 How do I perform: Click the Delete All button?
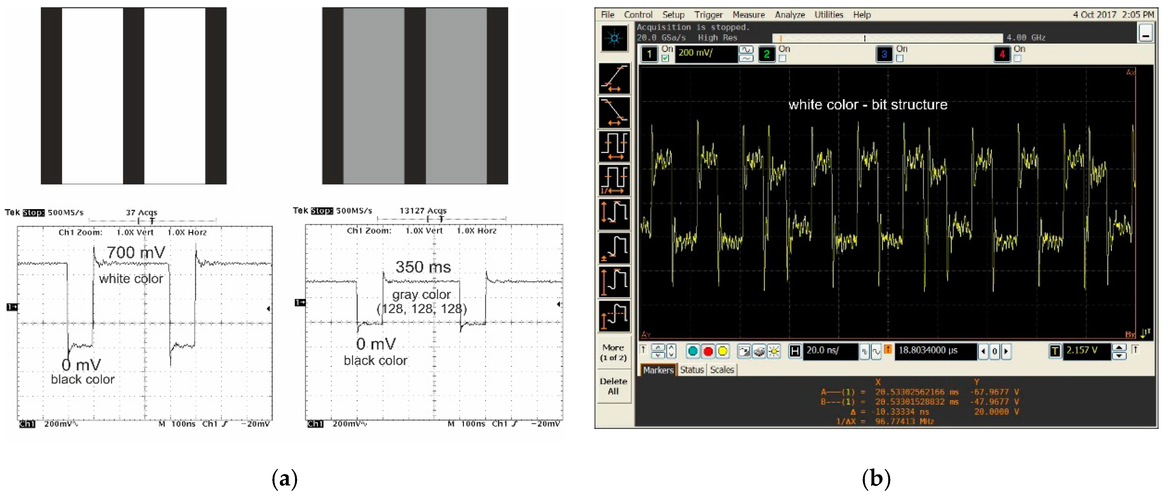tap(613, 386)
